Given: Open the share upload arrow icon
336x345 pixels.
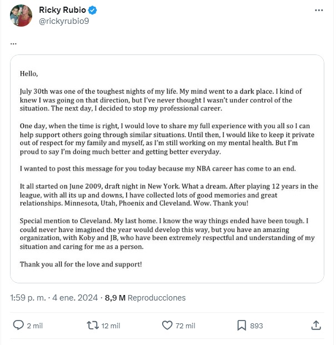Looking at the screenshot, I should click(x=316, y=325).
